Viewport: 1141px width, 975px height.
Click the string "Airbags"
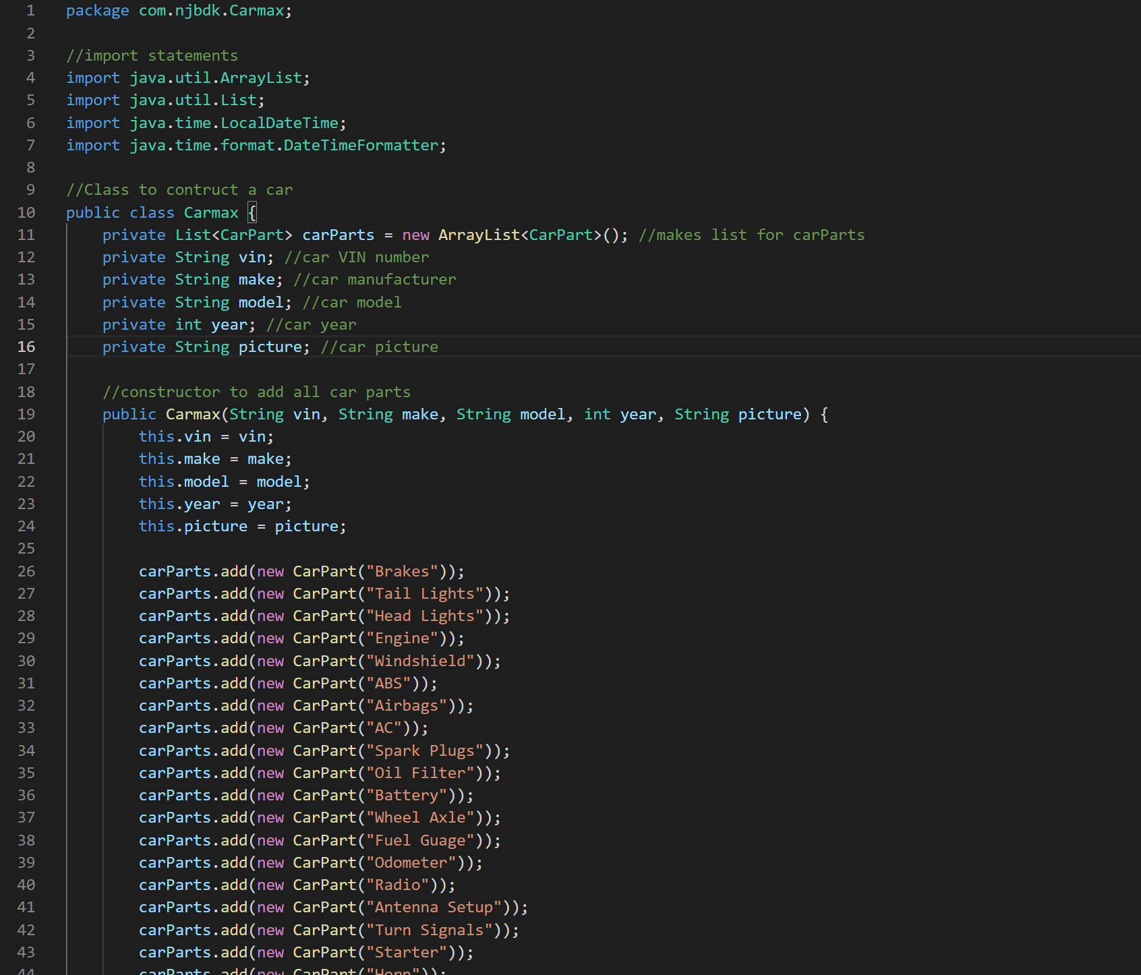click(x=407, y=705)
